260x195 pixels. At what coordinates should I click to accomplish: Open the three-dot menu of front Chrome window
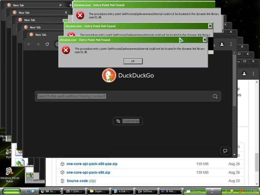click(x=231, y=44)
